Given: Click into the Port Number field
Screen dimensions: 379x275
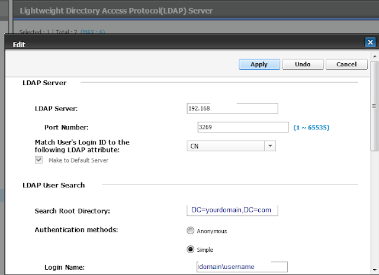Looking at the screenshot, I should (x=243, y=127).
